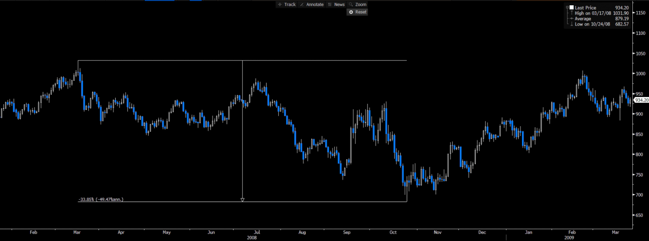Click the Reset button
Viewport: 649px width, 241px height.
click(357, 12)
